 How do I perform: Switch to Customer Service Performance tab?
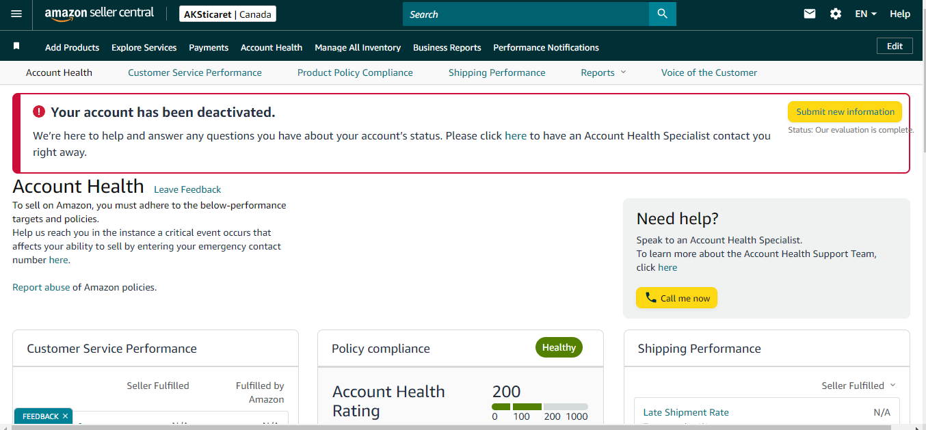(195, 72)
